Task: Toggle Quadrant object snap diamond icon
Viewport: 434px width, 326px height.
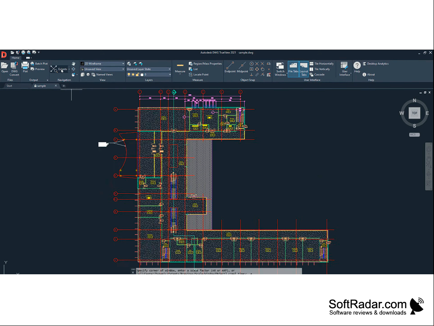Action: [x=257, y=69]
